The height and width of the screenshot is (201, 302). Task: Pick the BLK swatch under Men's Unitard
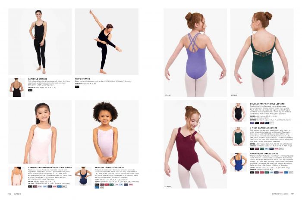click(77, 87)
